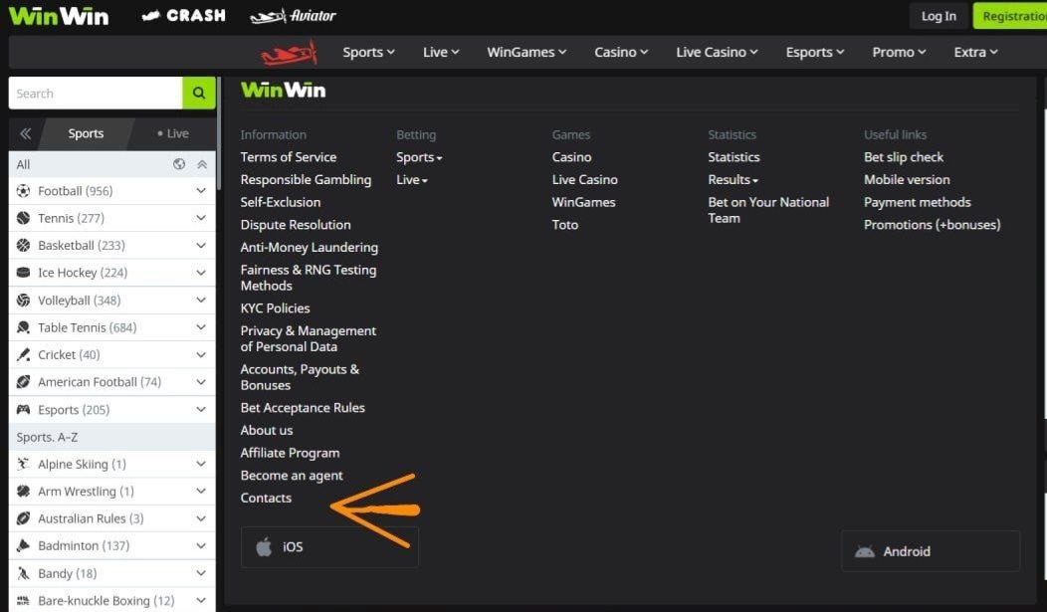
Task: Click the globe icon in the All row
Action: 179,164
